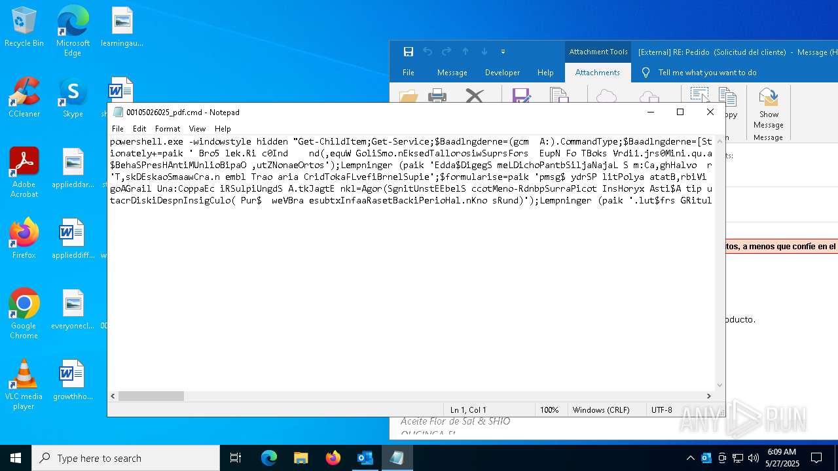Screen dimensions: 838x471
Task: Click volume icon in system tray
Action: 754,458
